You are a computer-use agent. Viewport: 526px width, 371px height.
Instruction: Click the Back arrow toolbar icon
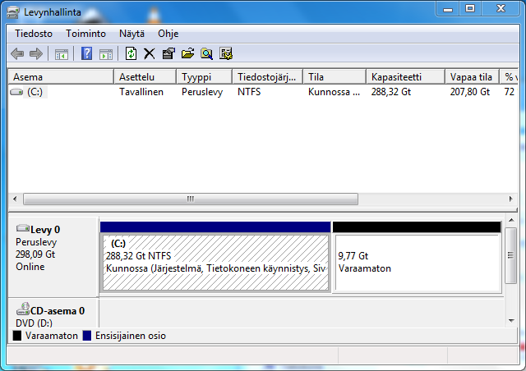point(17,53)
